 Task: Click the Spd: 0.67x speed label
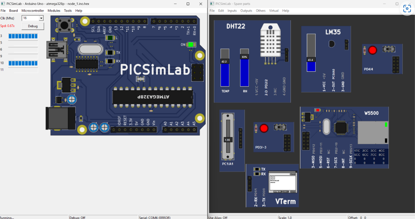pos(7,26)
